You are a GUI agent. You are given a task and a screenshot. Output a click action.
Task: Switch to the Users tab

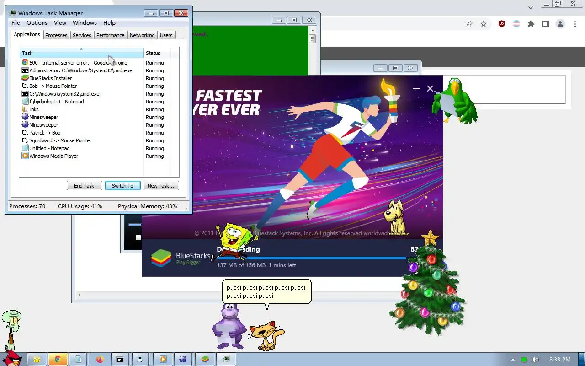point(166,35)
